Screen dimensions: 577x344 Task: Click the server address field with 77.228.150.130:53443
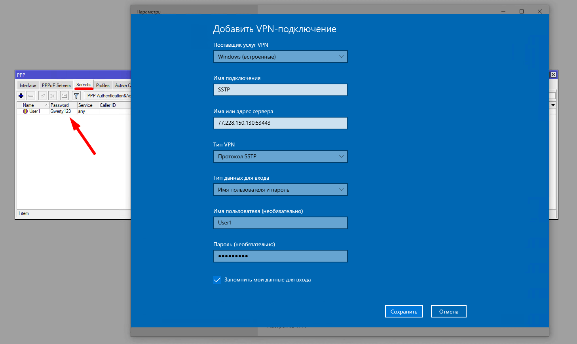281,123
